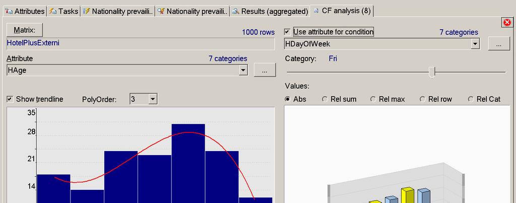Viewport: 516px width, 203px height.
Task: Open the HAge attribute dropdown
Action: [x=243, y=70]
